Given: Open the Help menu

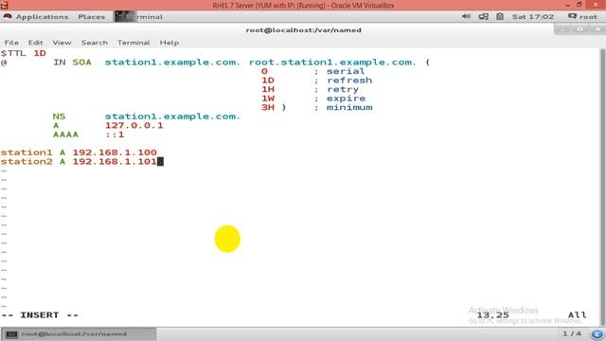Looking at the screenshot, I should pos(169,43).
